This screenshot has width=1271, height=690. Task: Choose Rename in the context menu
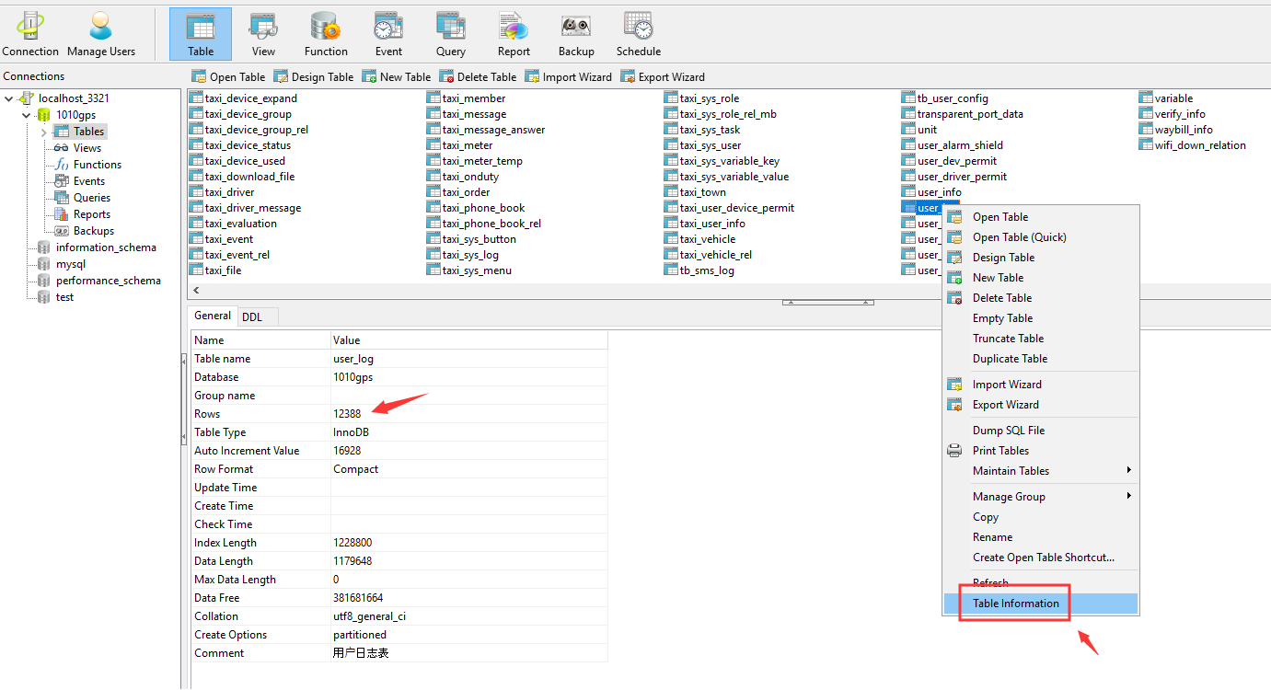click(x=1041, y=537)
